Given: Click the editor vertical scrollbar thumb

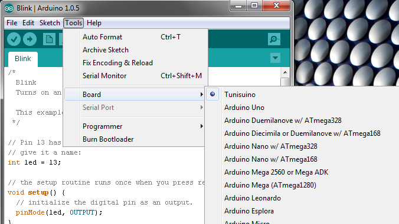Looking at the screenshot, I should (285, 82).
